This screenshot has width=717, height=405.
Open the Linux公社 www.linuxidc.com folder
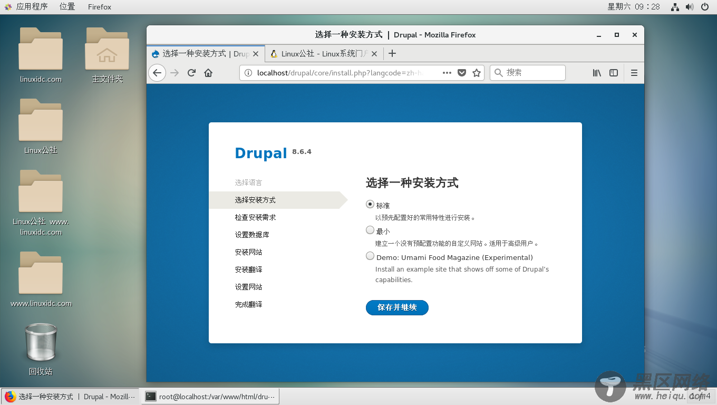click(41, 203)
